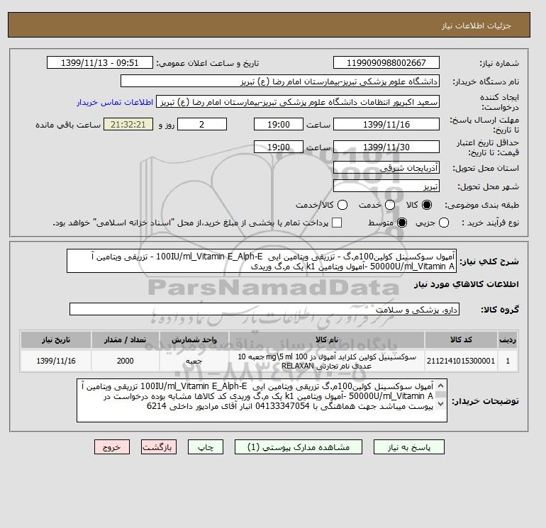546x528 pixels.
Task: Click the کد کالا column header
Action: [x=461, y=339]
